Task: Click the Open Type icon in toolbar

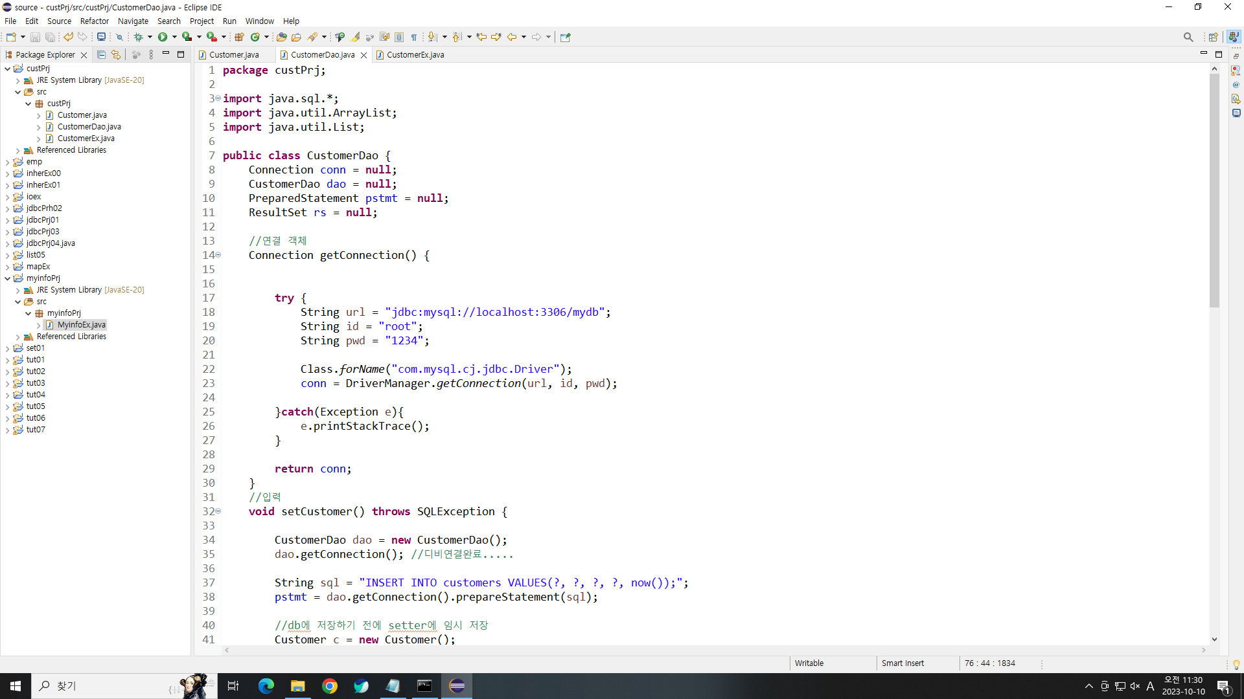Action: pos(281,37)
